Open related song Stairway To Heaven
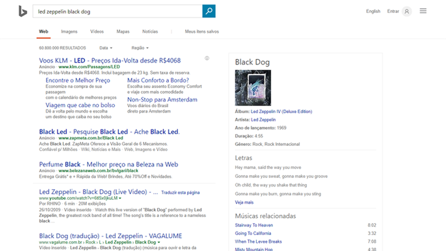 [x=254, y=225]
